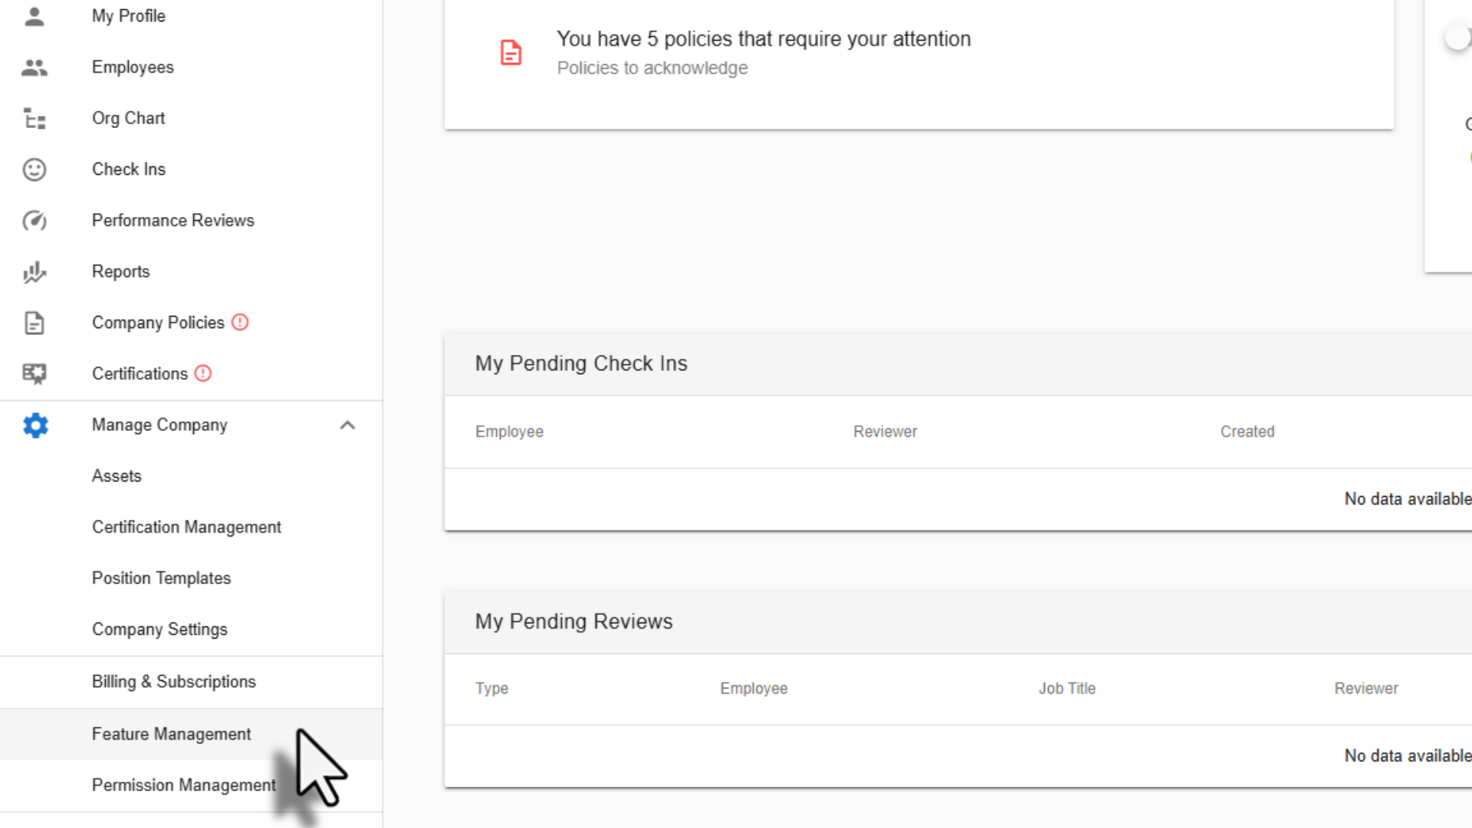Go to Billing & Subscriptions

173,682
